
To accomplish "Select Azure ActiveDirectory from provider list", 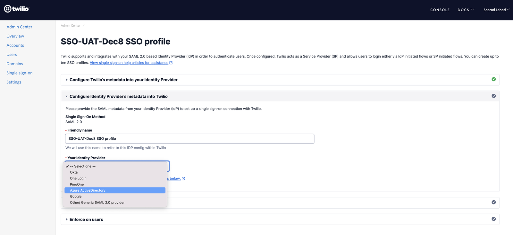I will [x=88, y=190].
